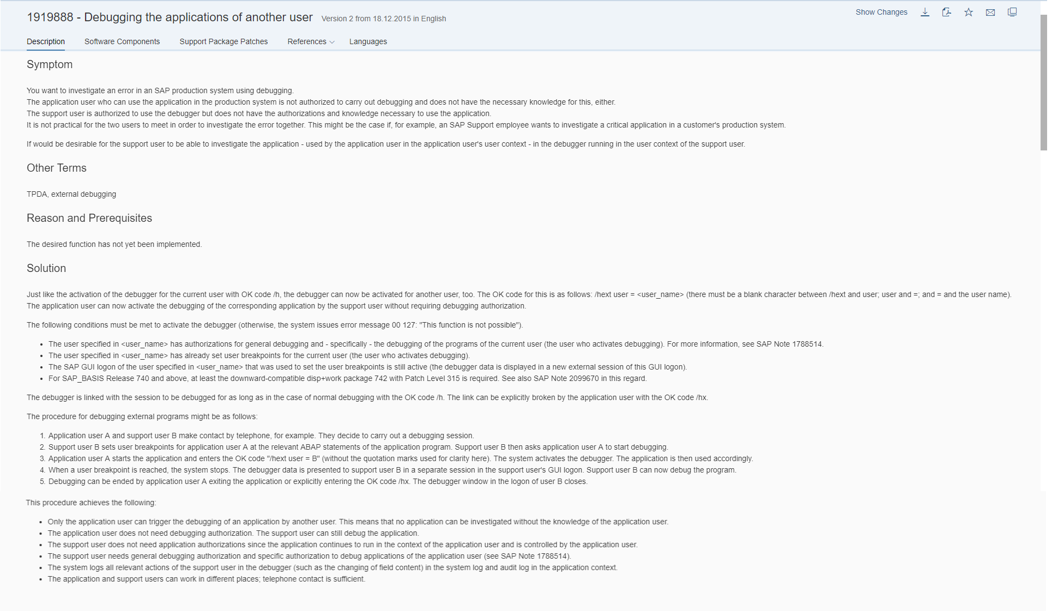Open the Languages tab
This screenshot has width=1064, height=611.
click(368, 41)
